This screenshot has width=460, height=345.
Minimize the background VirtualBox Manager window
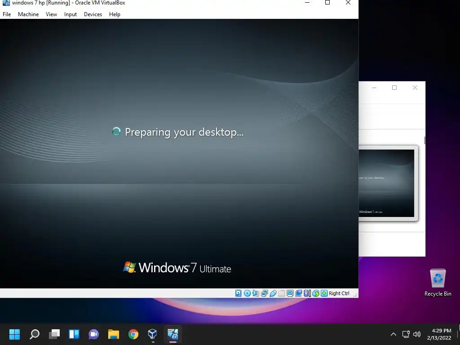pos(374,88)
